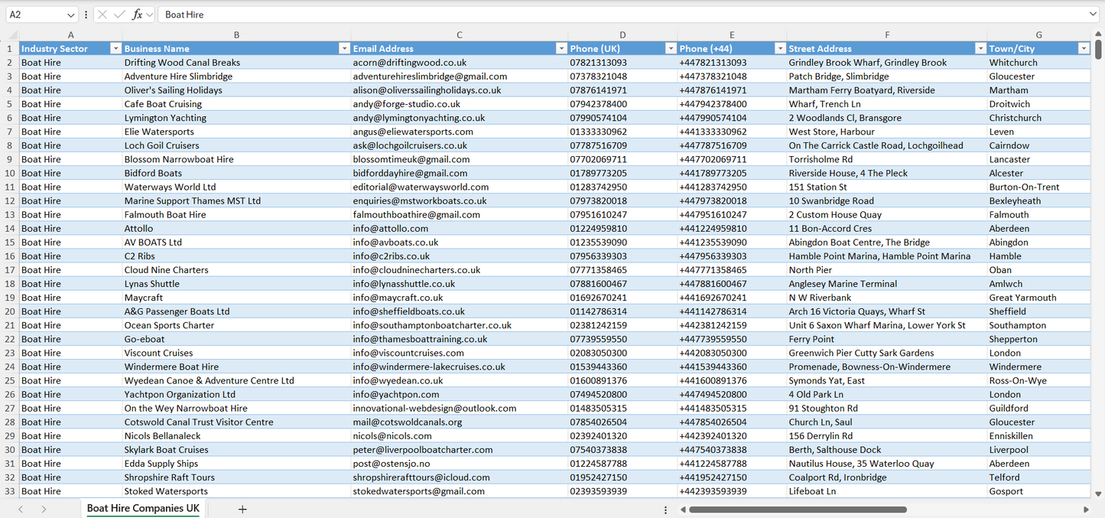Open the Industry Sector filter dropdown
The image size is (1105, 518).
coord(115,49)
